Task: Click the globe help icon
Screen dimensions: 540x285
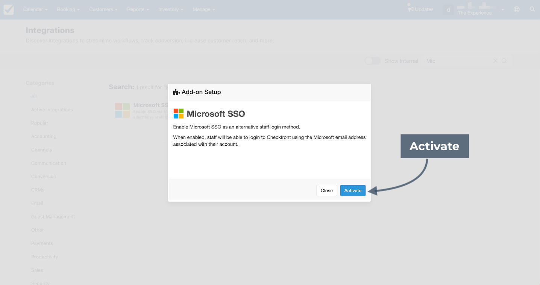Action: click(517, 9)
